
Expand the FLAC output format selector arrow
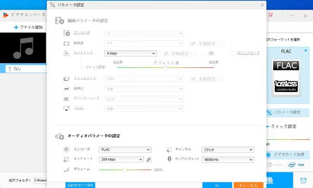[x=306, y=51]
